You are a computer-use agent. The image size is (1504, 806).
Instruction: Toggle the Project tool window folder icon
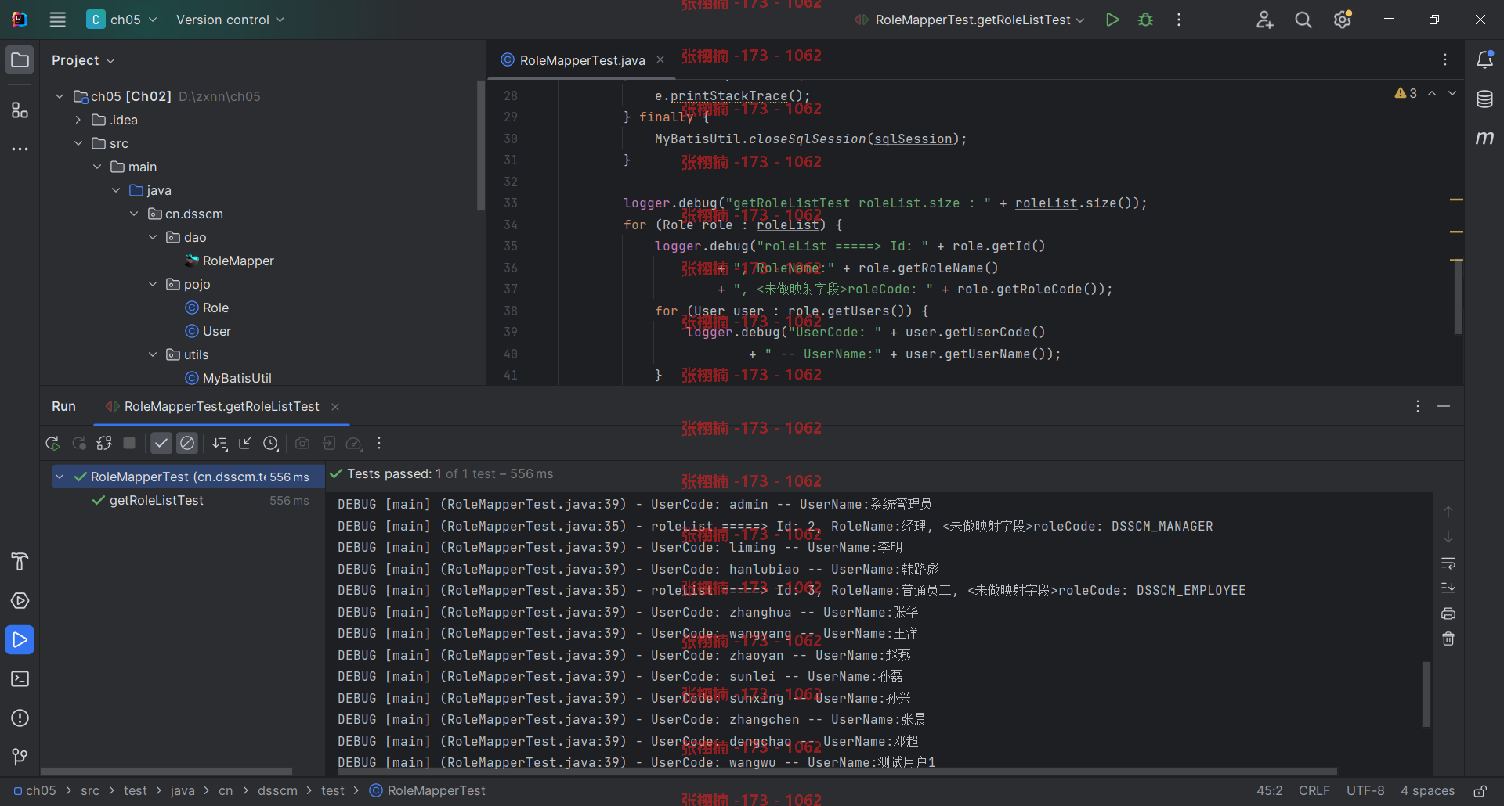coord(20,59)
